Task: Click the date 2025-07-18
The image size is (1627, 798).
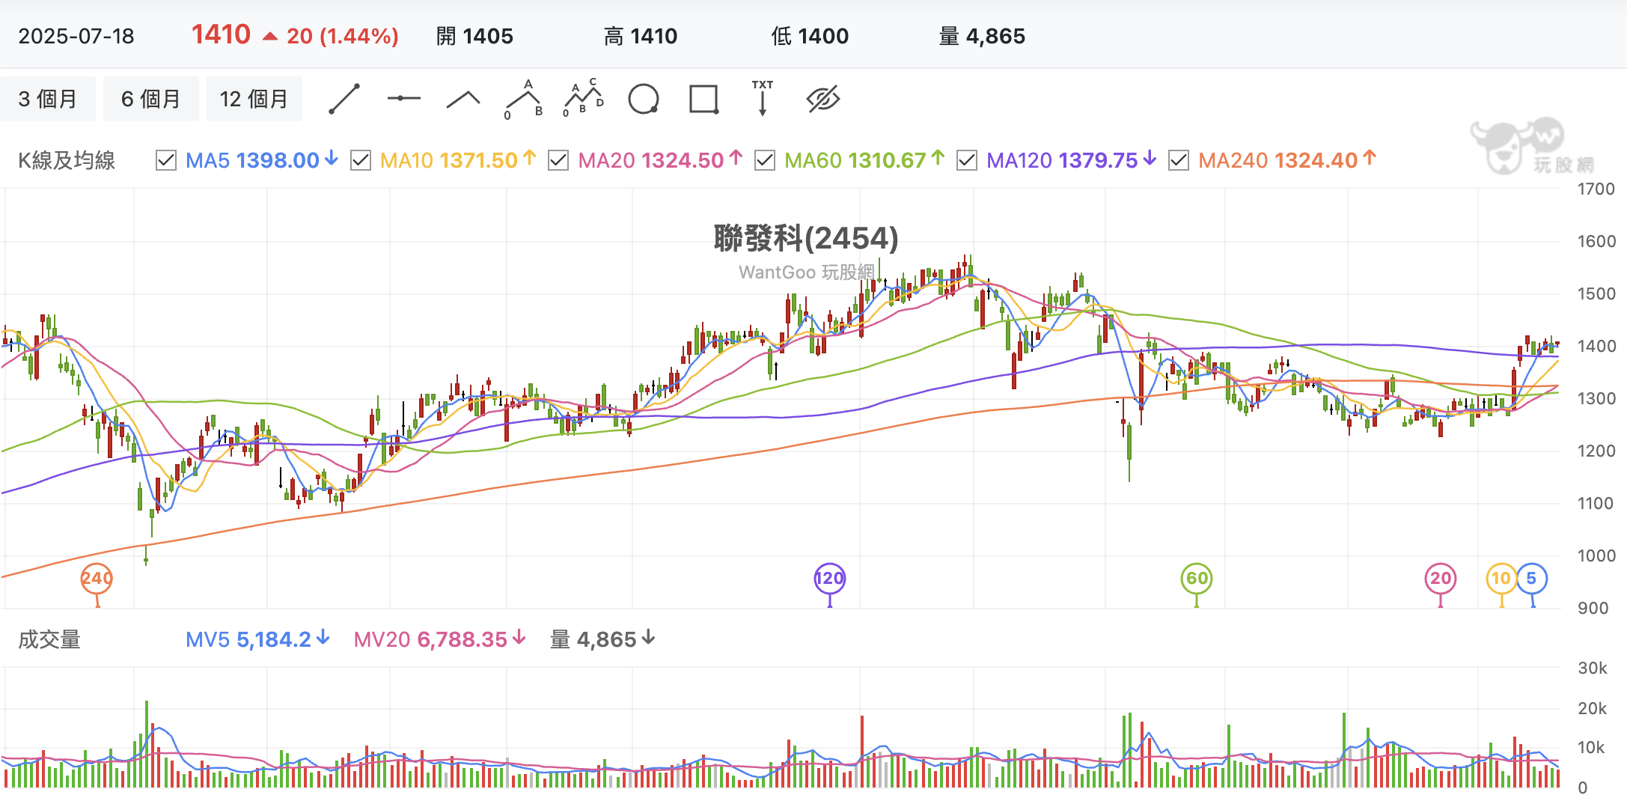Action: point(76,36)
